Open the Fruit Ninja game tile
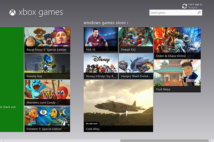The height and width of the screenshot is (142, 214). point(177,76)
